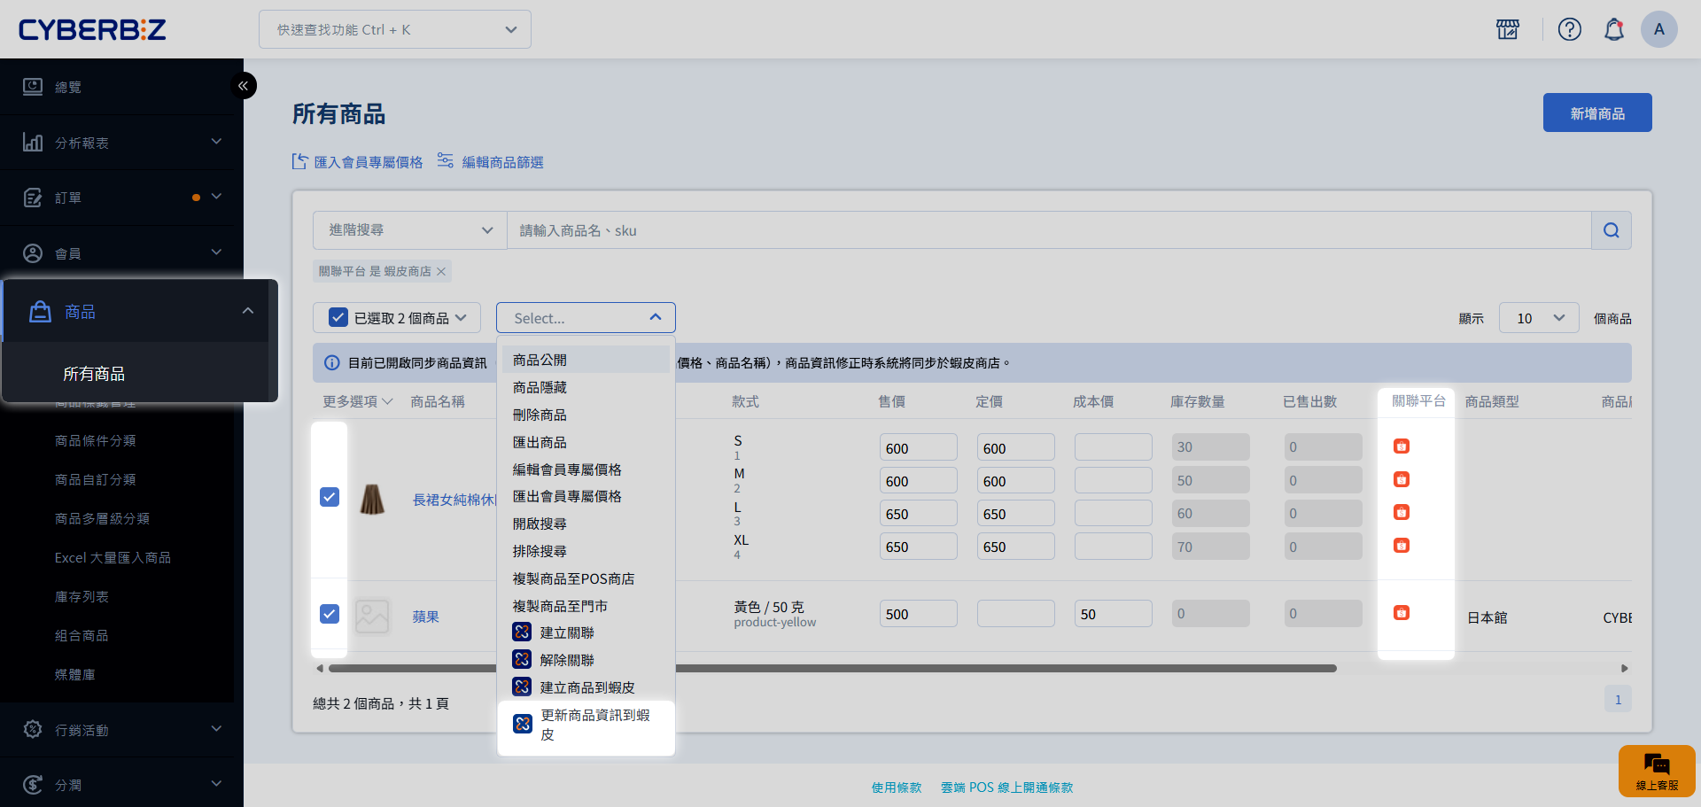Click the 新增商品 button
Screen dimensions: 1701x807
1596,113
